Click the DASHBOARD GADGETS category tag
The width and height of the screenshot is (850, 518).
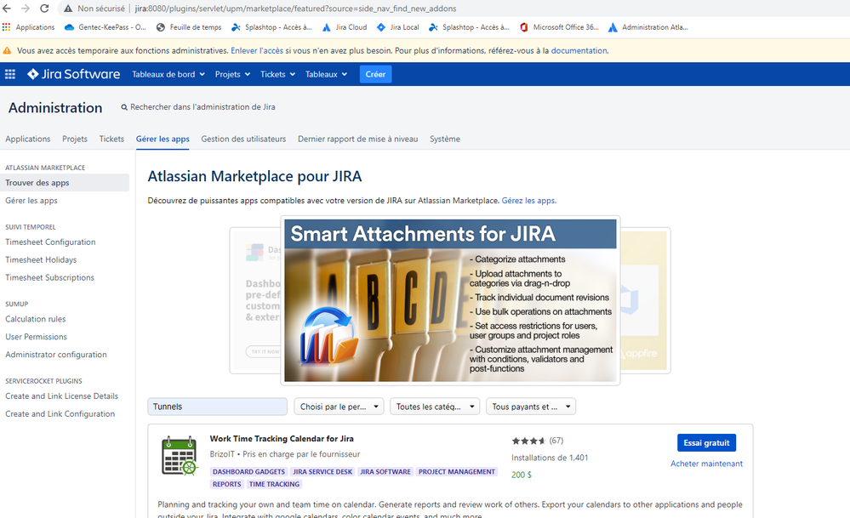click(248, 472)
